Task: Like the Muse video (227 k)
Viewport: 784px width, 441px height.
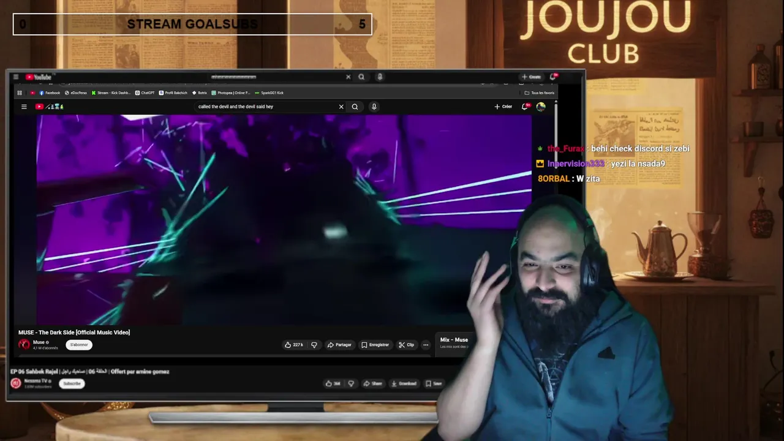Action: tap(294, 345)
